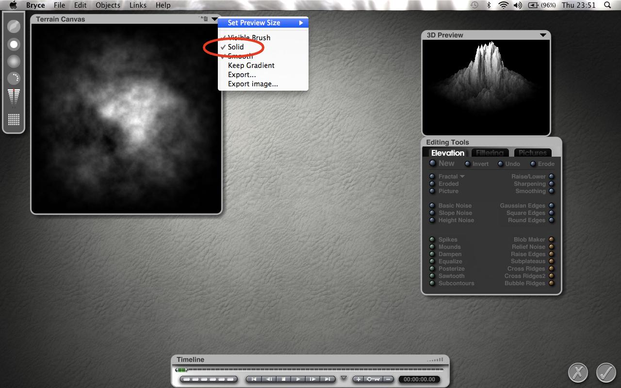Add a keyframe with the plus button

click(x=359, y=379)
